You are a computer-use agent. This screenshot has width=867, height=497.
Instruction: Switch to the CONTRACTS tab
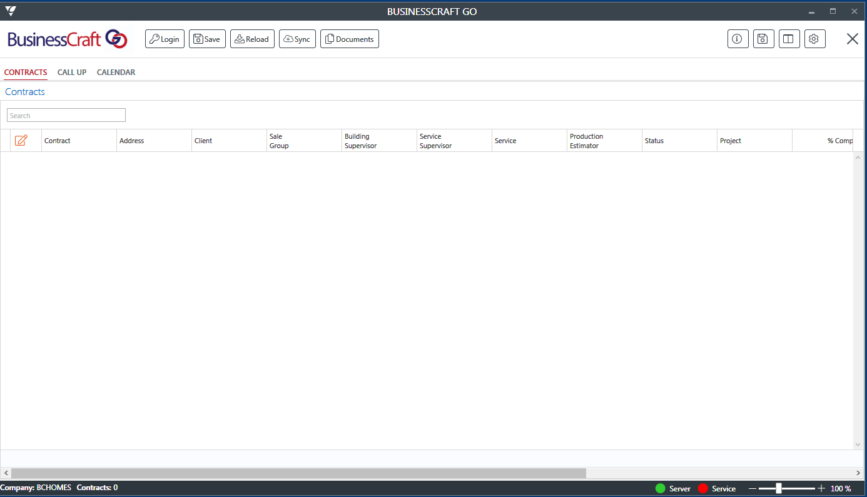(26, 73)
